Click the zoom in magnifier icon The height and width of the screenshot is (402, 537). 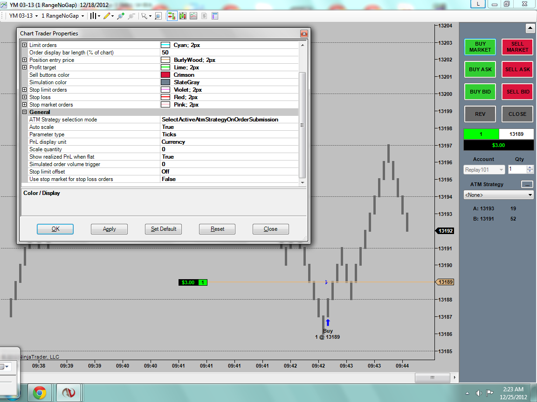tap(121, 16)
